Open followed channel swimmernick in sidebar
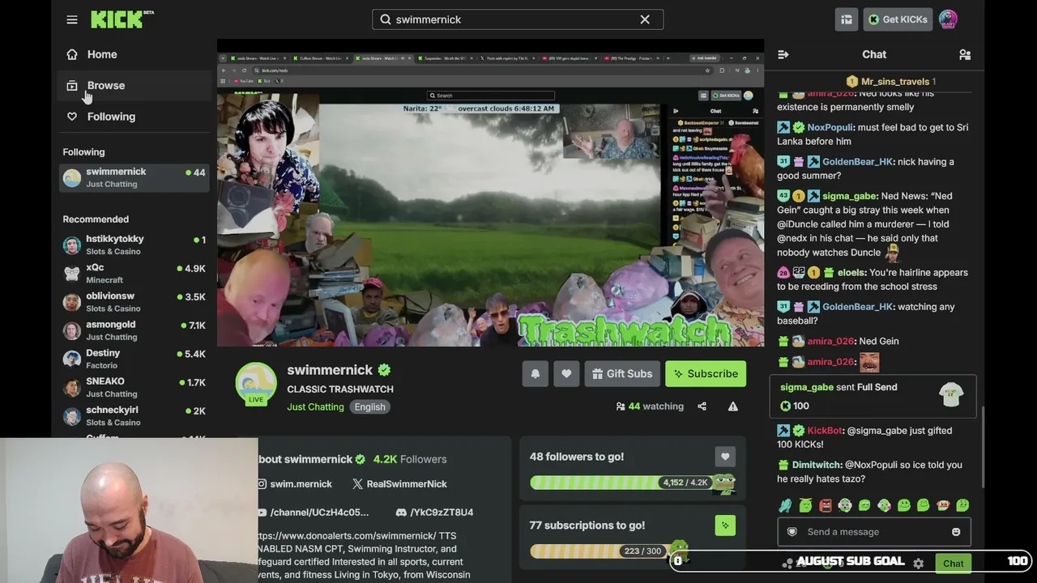 tap(134, 177)
